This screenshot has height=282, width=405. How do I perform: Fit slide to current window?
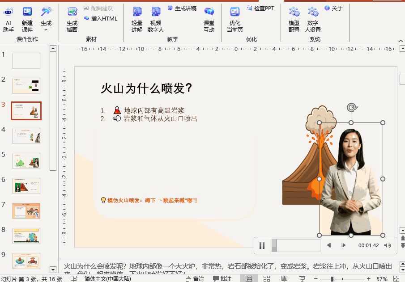[x=396, y=278]
